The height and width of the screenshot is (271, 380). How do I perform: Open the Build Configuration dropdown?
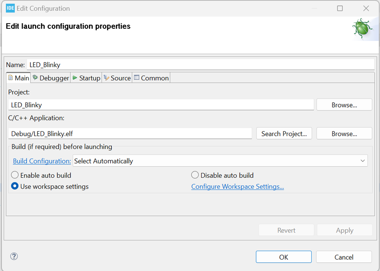point(220,161)
